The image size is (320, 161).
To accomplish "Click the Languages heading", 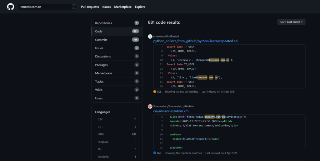I will tap(102, 112).
